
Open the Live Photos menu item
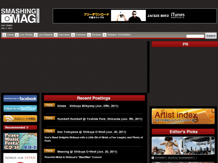26,34
